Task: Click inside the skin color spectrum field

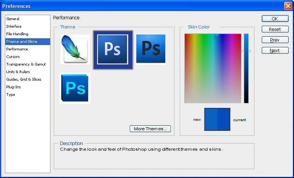Action: [213, 68]
